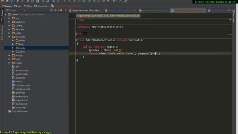Image resolution: width=238 pixels, height=134 pixels.
Task: Click yellow warning marker on error stripe
Action: (x=230, y=35)
